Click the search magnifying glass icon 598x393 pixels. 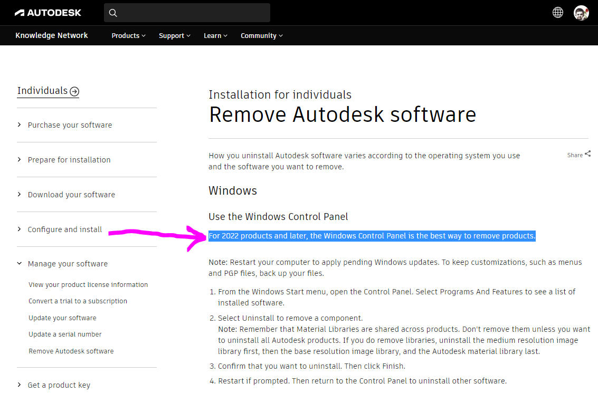[x=113, y=12]
